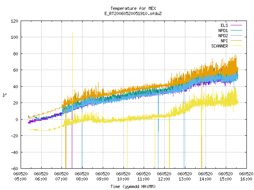Click the orange NPI legend line sample
The height and width of the screenshot is (190, 254).
[237, 41]
